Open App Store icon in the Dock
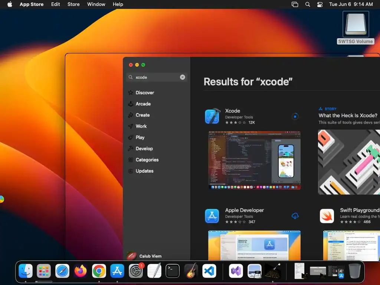 (x=117, y=271)
